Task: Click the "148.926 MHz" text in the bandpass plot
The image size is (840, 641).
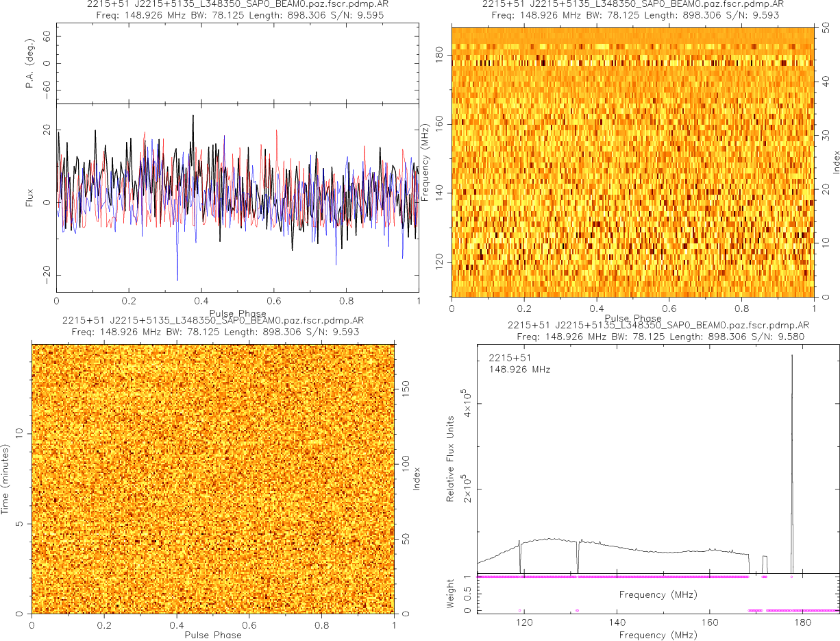Action: click(x=519, y=370)
